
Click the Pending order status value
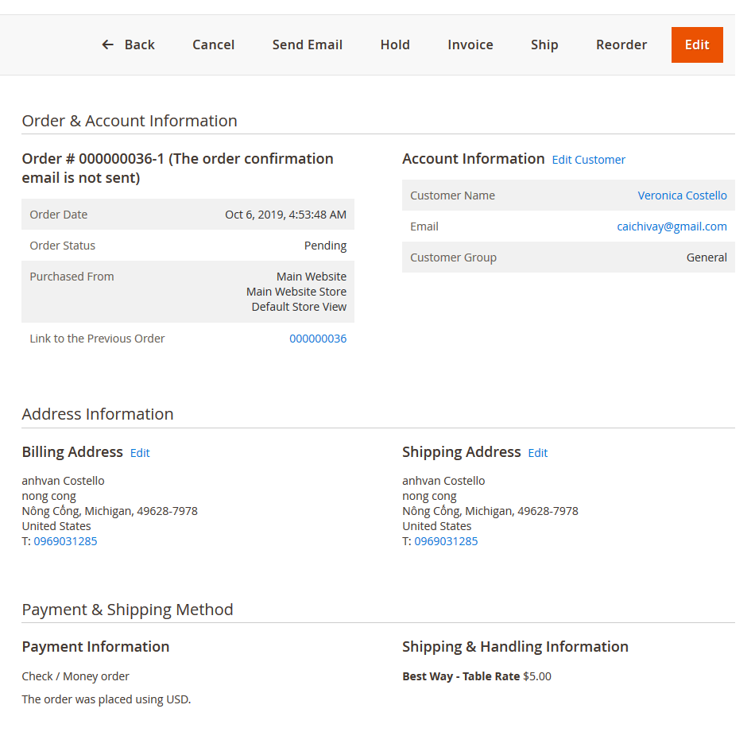tap(325, 246)
